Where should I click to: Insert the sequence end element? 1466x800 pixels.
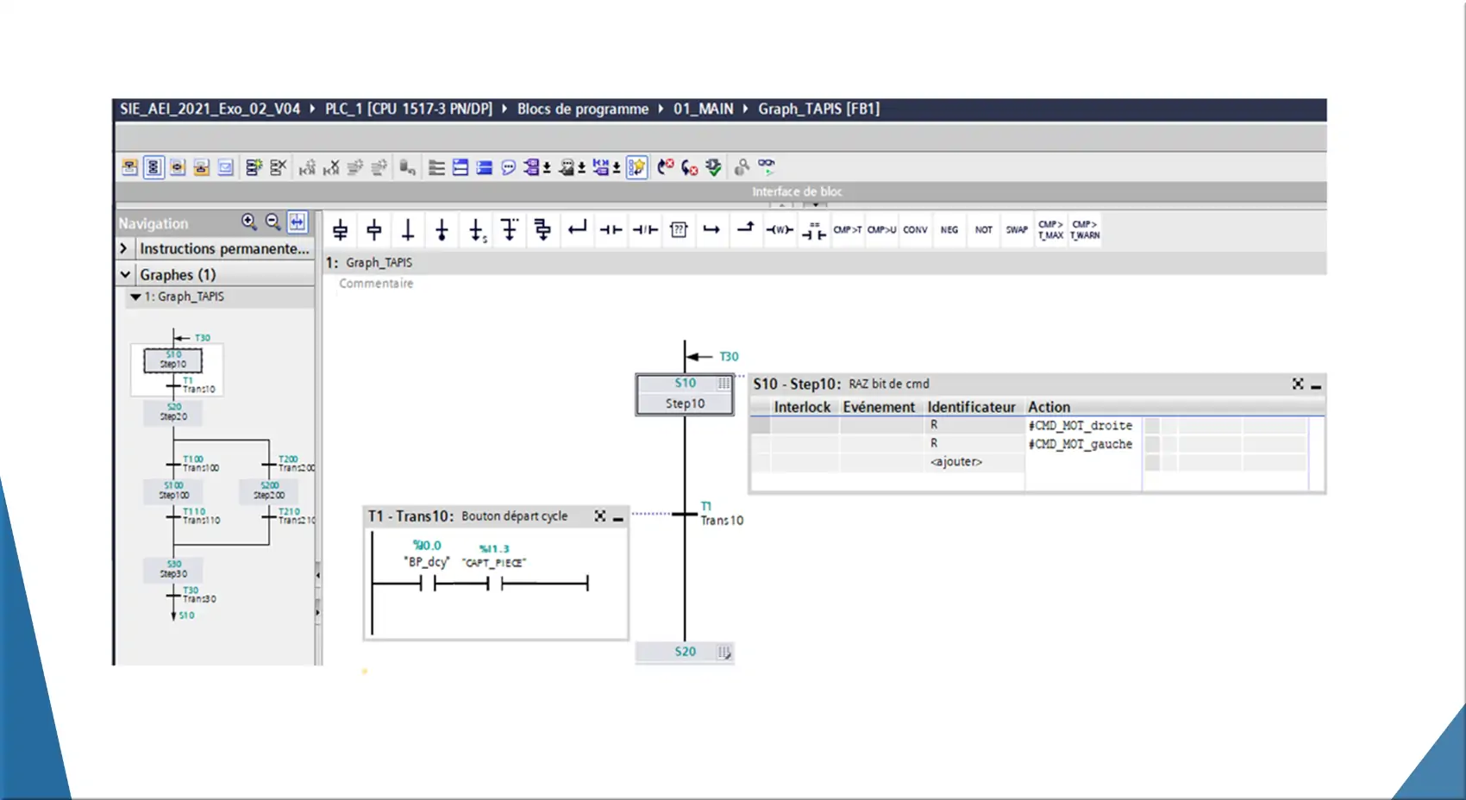pos(442,230)
